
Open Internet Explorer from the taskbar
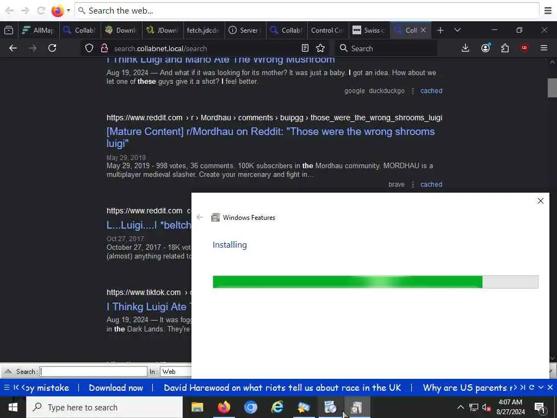tap(277, 407)
